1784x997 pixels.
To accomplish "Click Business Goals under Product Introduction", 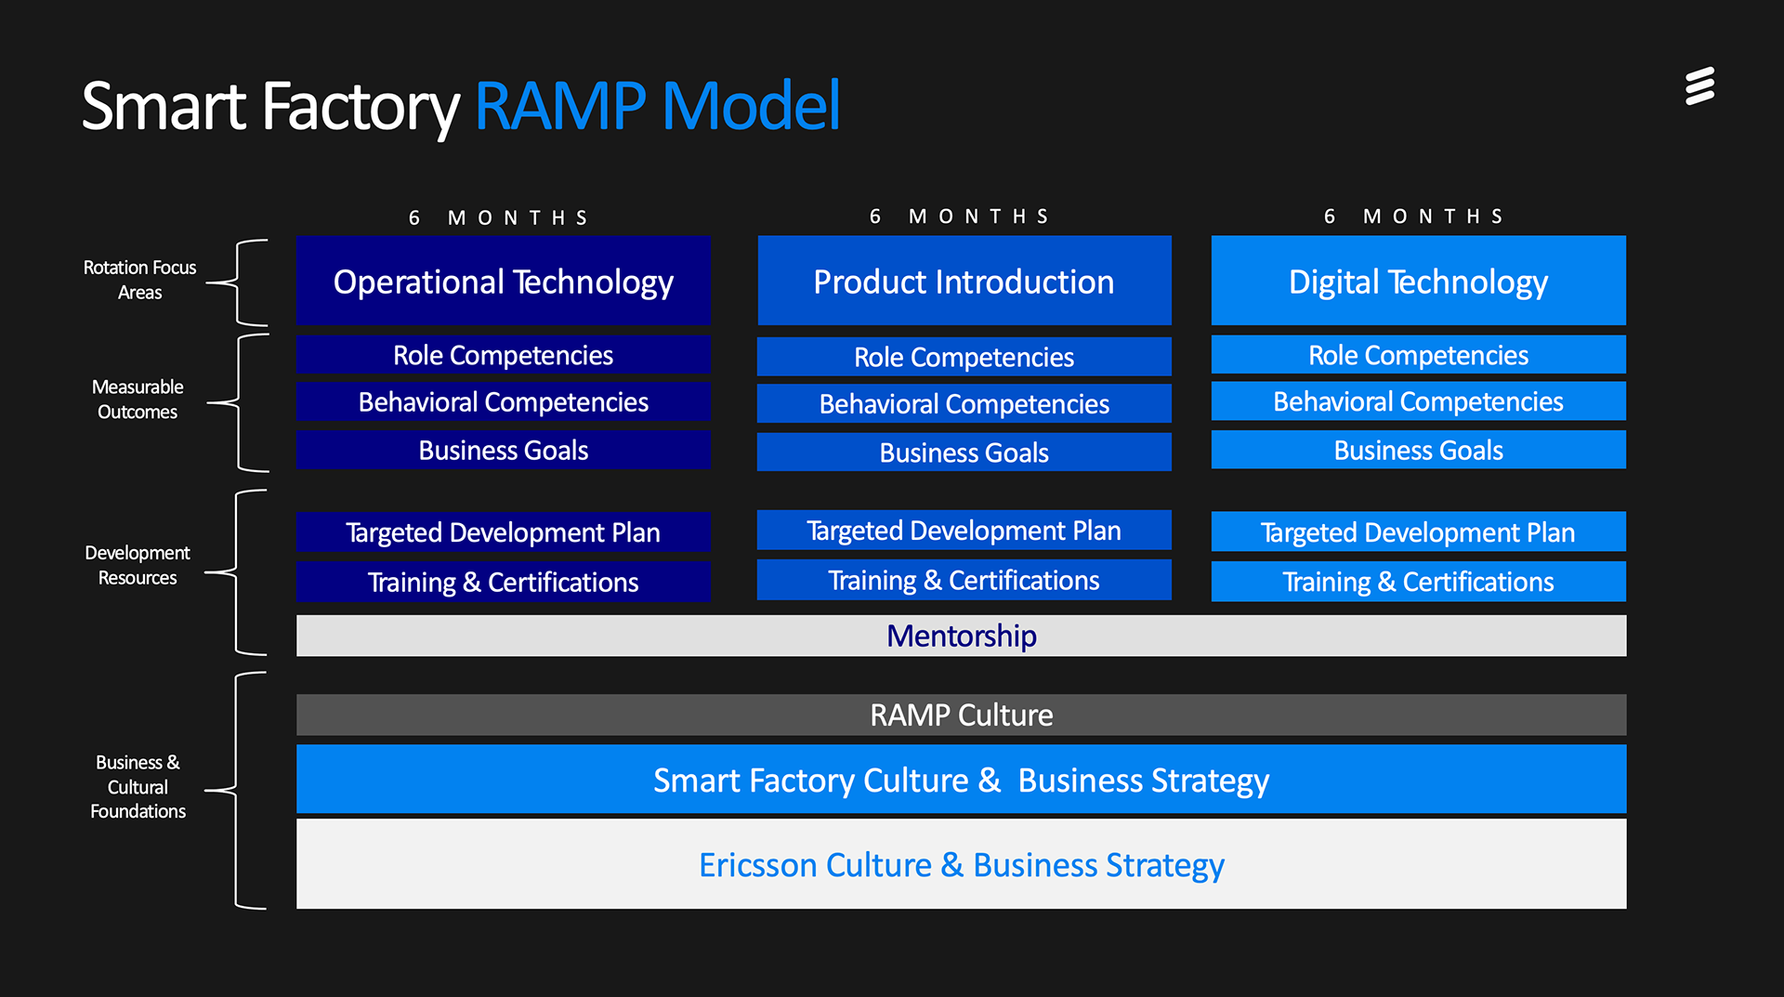I will (964, 453).
